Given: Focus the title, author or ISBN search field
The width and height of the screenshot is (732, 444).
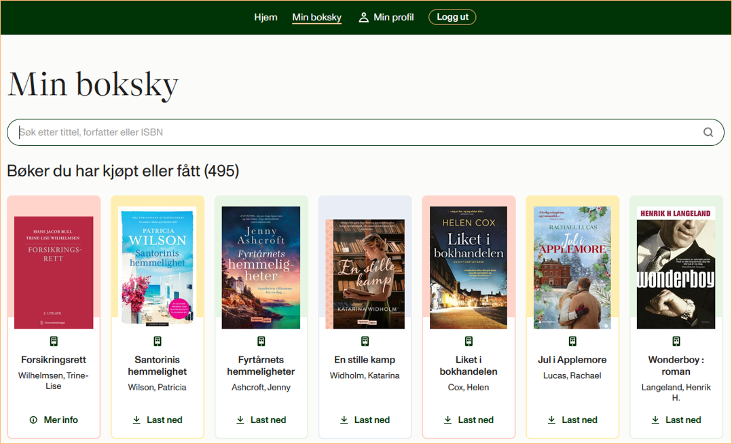Looking at the screenshot, I should (359, 132).
